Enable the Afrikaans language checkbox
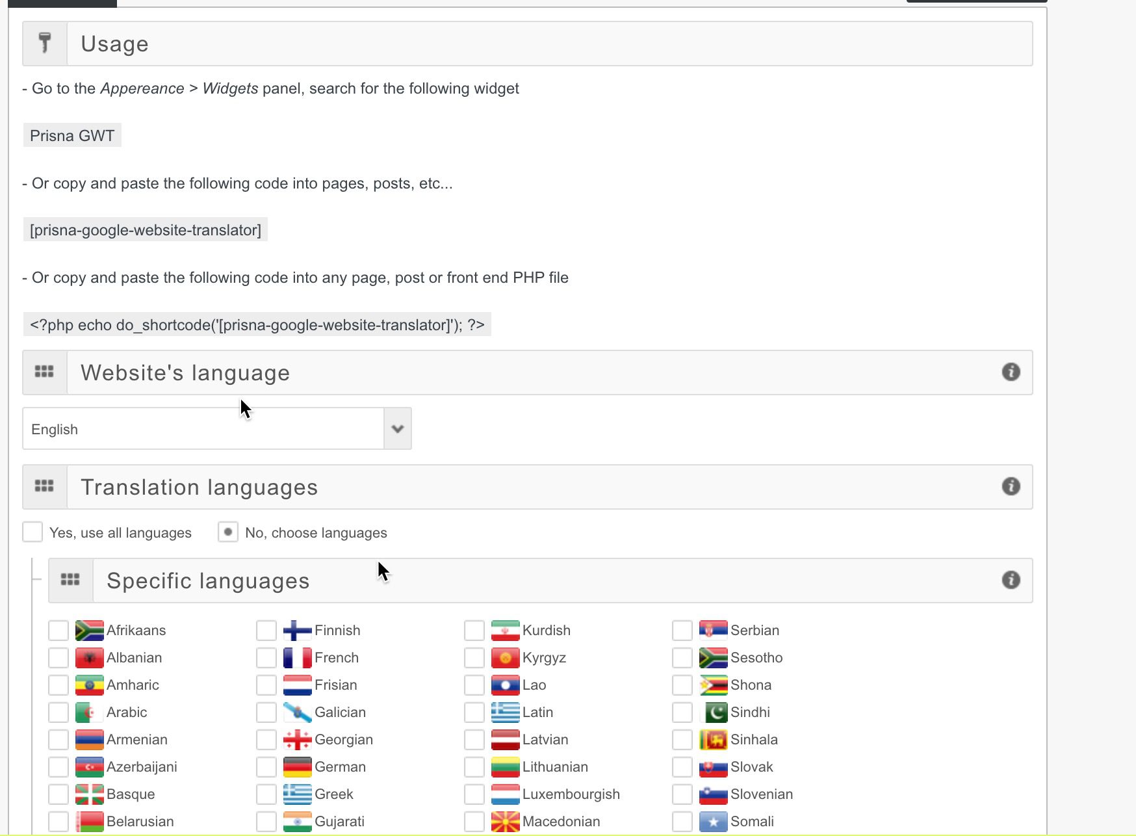Screen dimensions: 1136x836 58,630
